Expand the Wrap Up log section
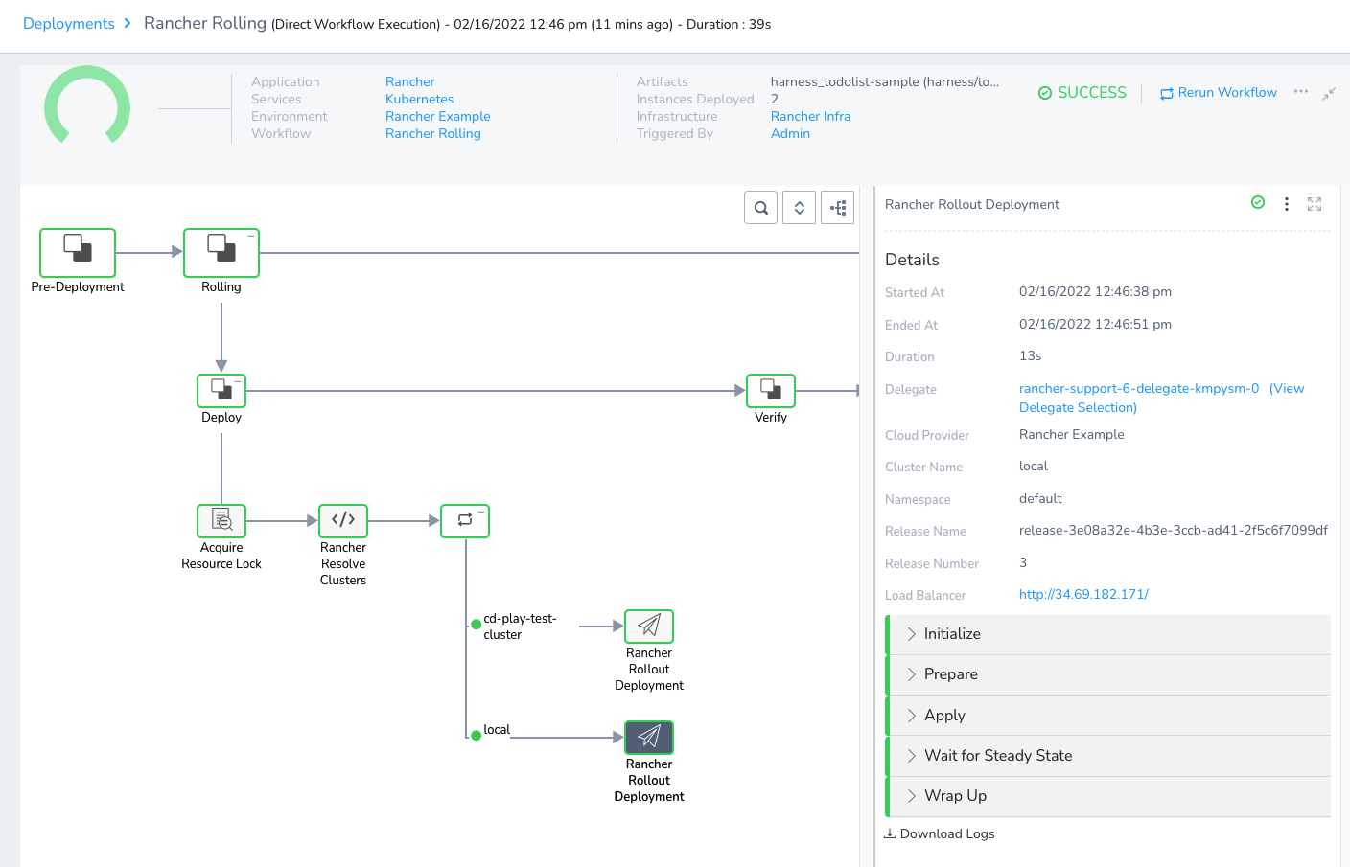 pos(1107,796)
